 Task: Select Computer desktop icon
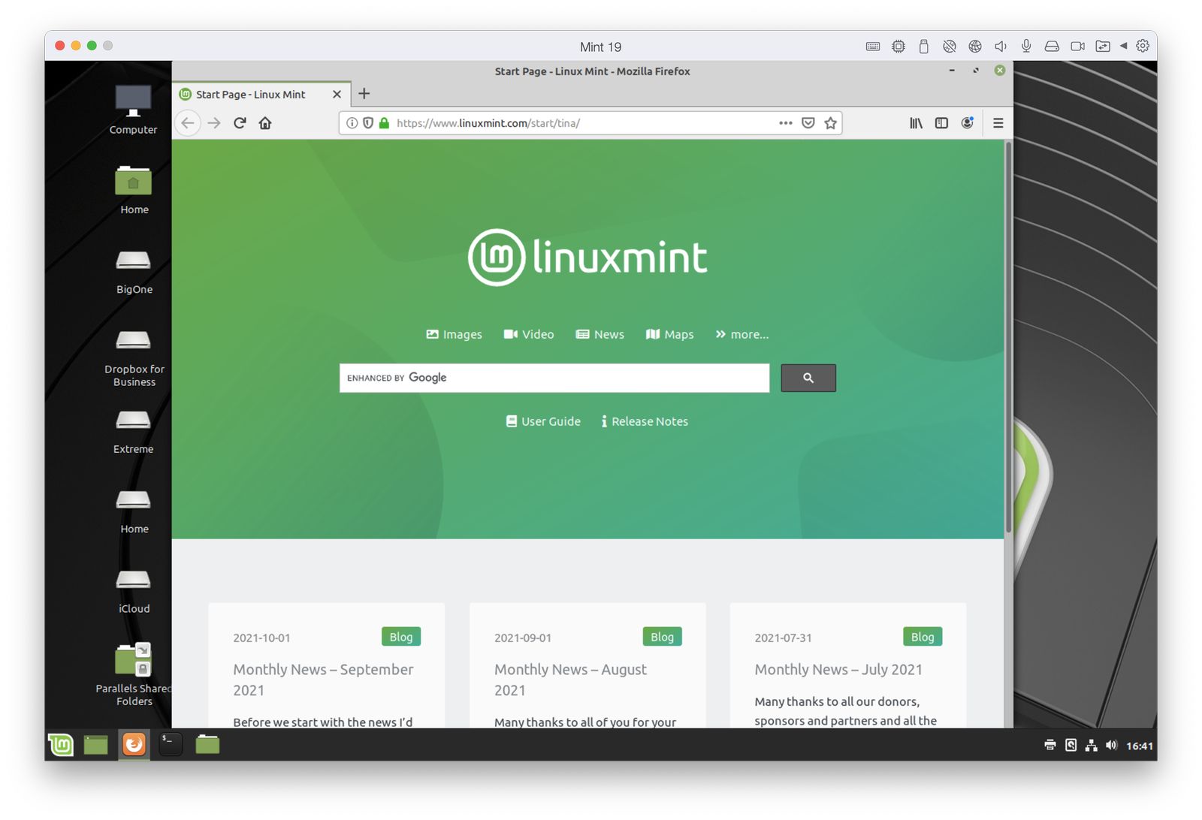[133, 110]
